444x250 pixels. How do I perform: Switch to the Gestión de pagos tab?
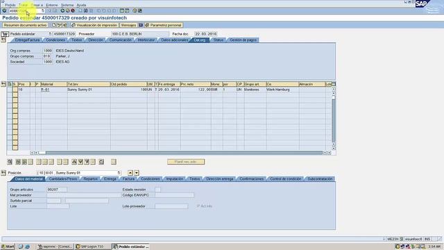[244, 40]
